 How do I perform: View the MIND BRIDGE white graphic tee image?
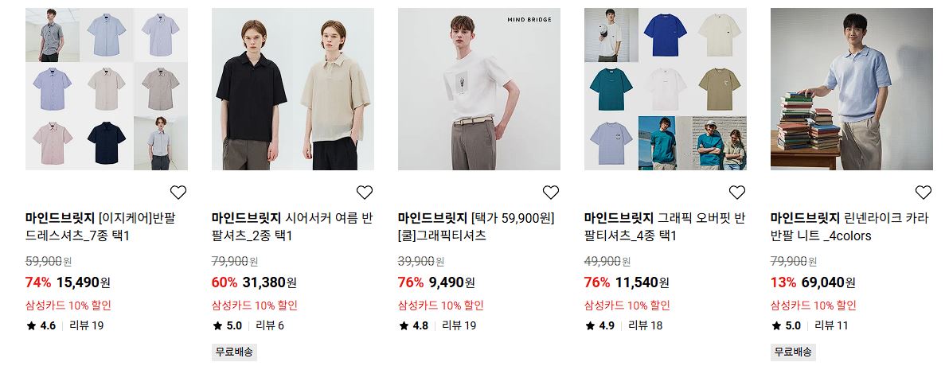(x=479, y=89)
